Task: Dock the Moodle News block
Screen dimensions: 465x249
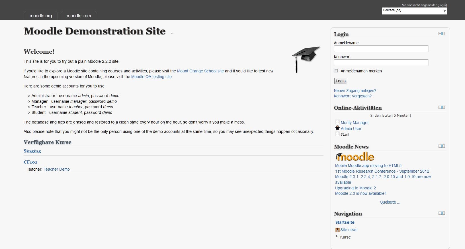Action: pyautogui.click(x=443, y=146)
